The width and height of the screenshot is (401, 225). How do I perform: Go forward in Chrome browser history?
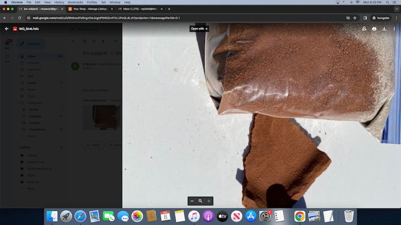12,18
